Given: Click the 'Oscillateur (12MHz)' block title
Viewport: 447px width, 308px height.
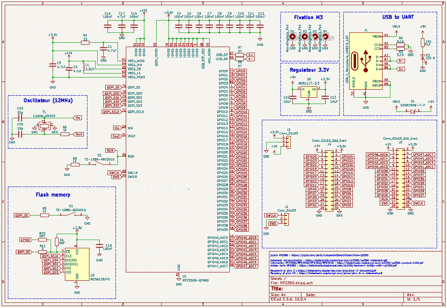Looking at the screenshot, I should (48, 100).
